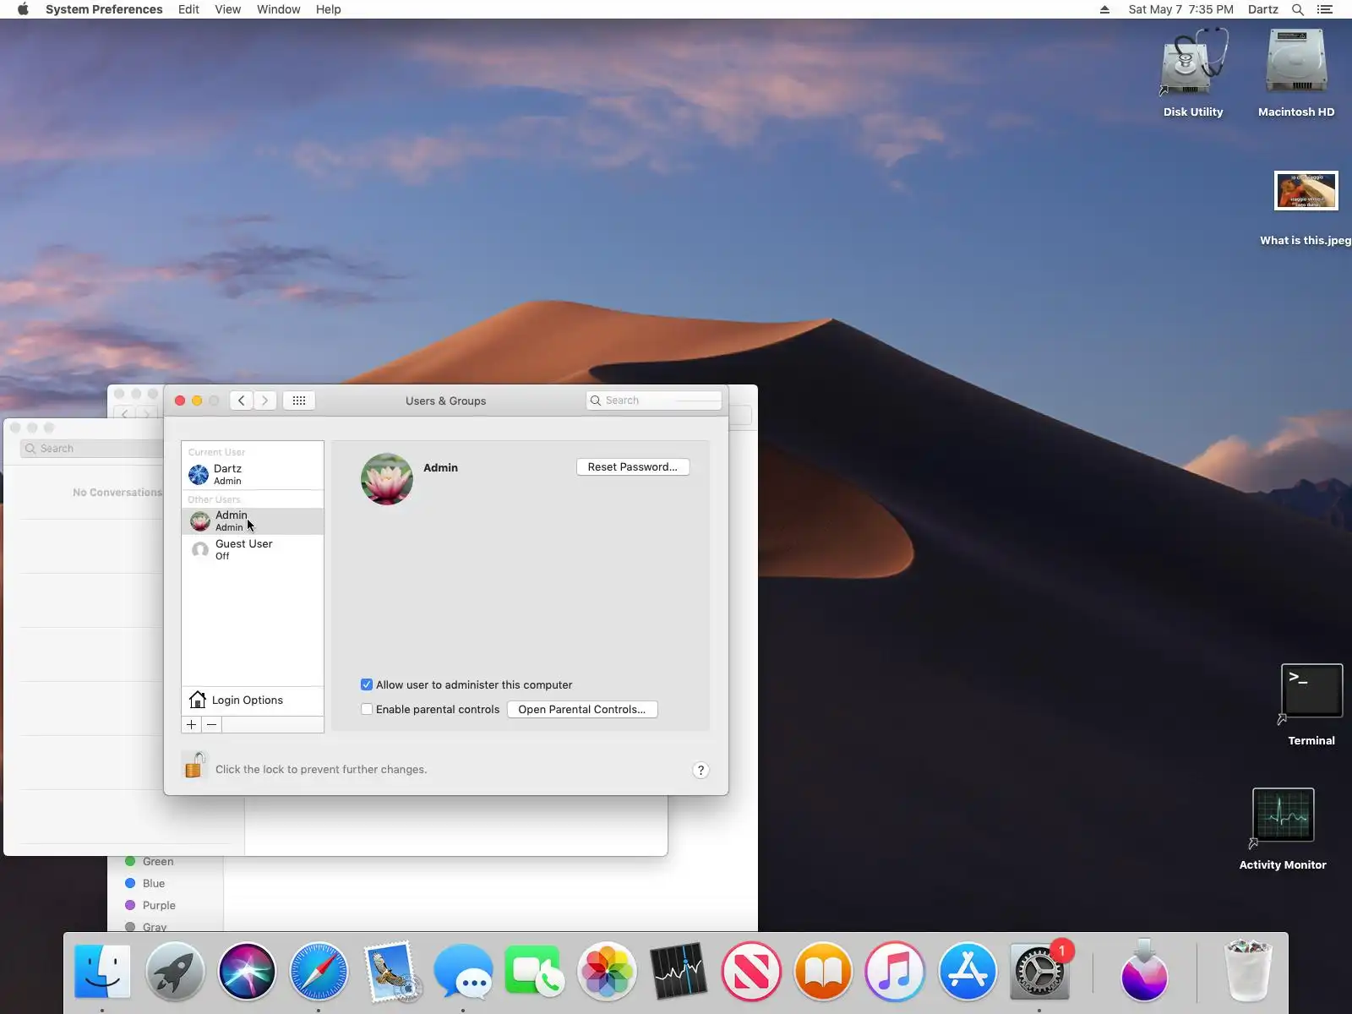Select the Admin user under Other Users
Image resolution: width=1352 pixels, height=1014 pixels.
pos(252,521)
